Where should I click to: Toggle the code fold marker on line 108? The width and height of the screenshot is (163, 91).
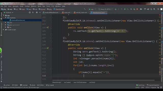point(51,41)
